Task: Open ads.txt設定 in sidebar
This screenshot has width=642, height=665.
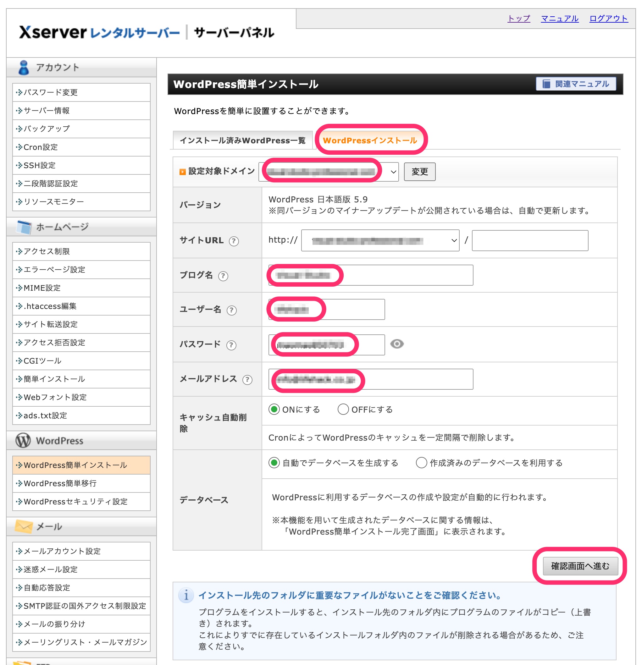Action: 81,415
